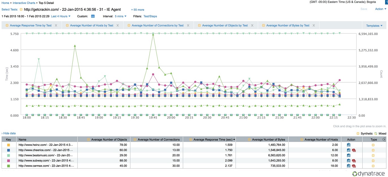This screenshot has width=388, height=177.
Task: Click the chart icon in the heinz.com row
Action: 349,145
